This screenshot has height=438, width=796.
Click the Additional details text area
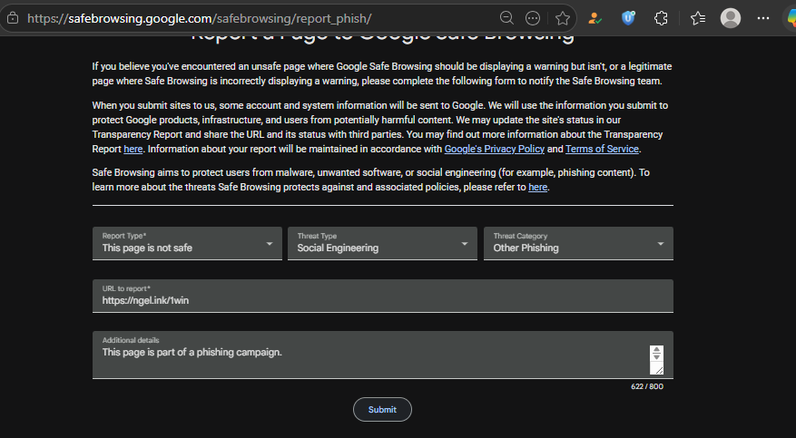click(383, 355)
